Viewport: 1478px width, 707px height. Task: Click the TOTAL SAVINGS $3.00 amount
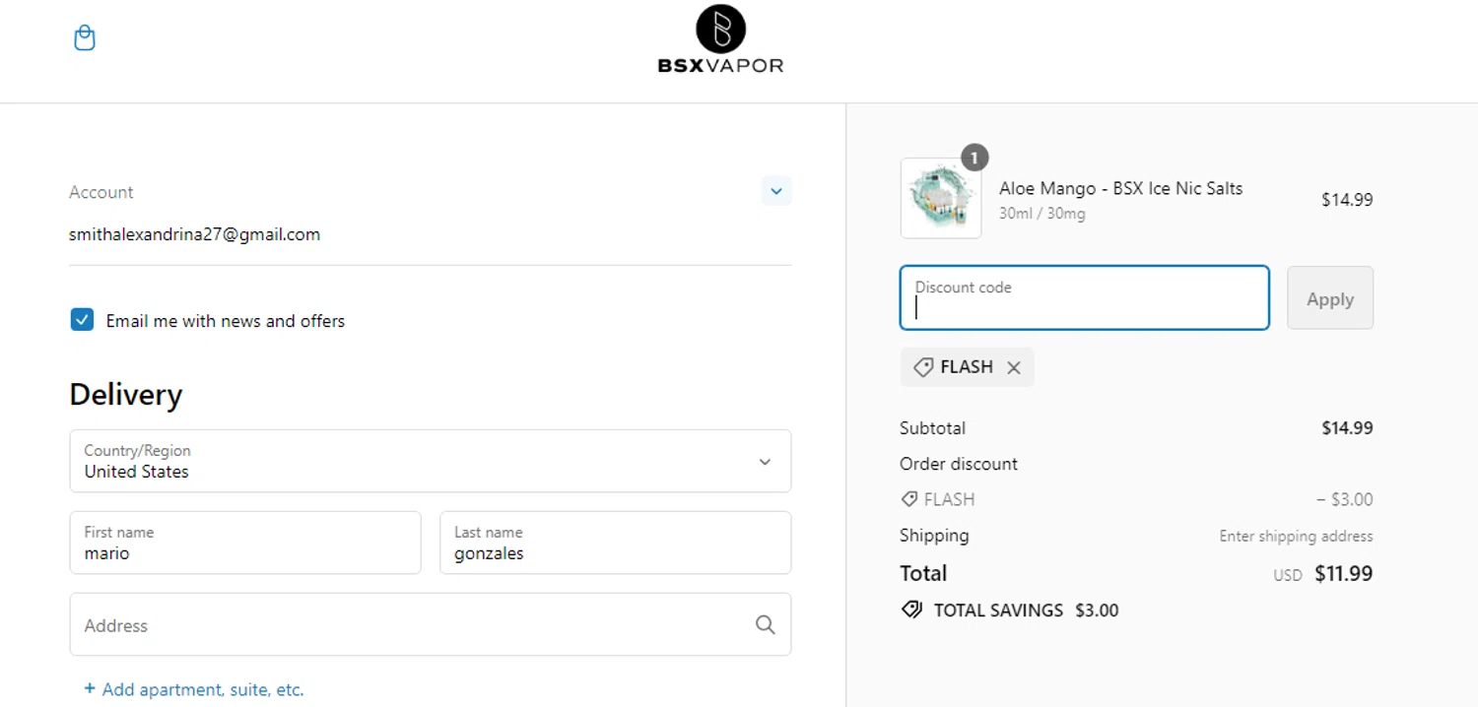[x=1097, y=610]
